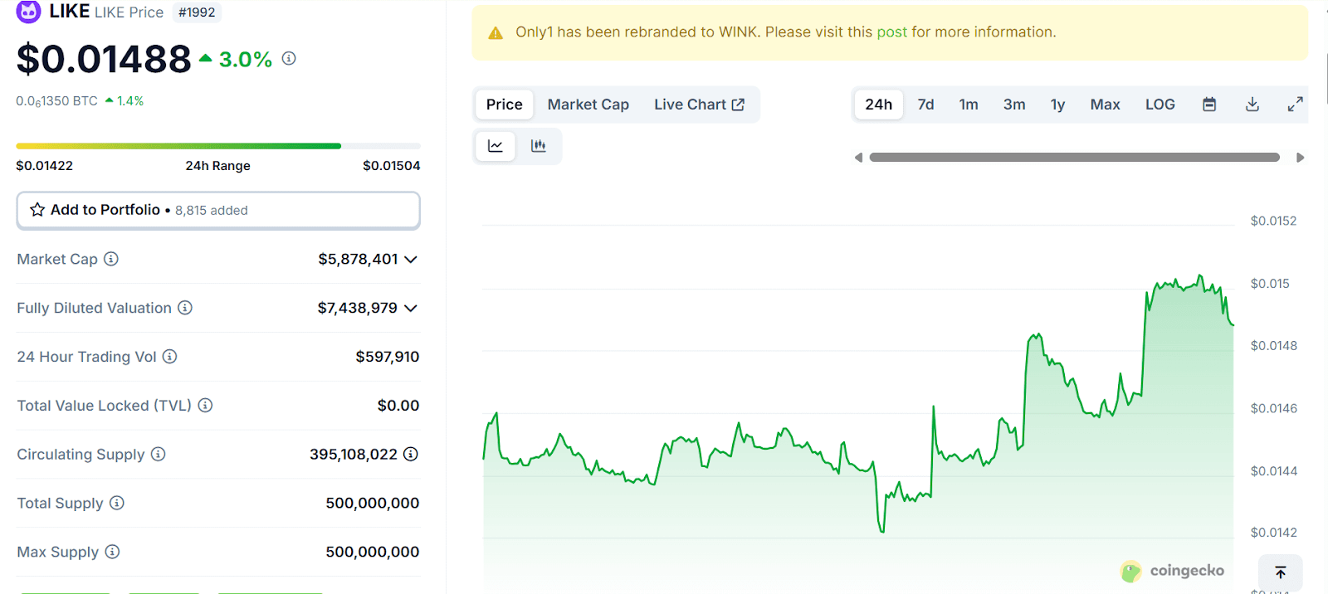
Task: Switch to the candlestick chart view
Action: click(x=539, y=146)
